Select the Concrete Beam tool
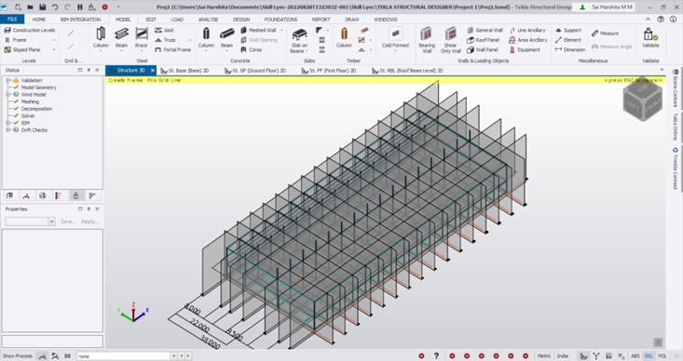 226,37
